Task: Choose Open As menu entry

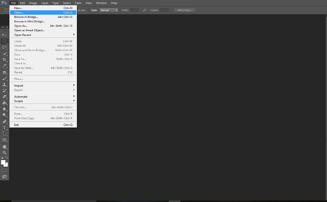Action: [43, 26]
